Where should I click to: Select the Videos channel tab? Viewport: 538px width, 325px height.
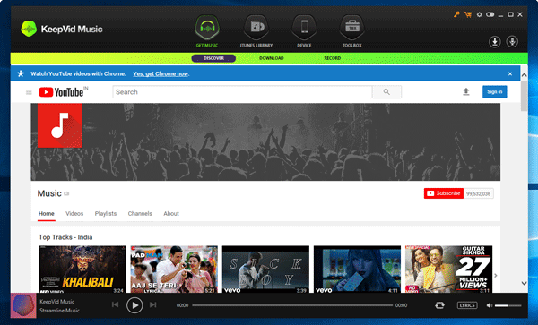pyautogui.click(x=74, y=214)
